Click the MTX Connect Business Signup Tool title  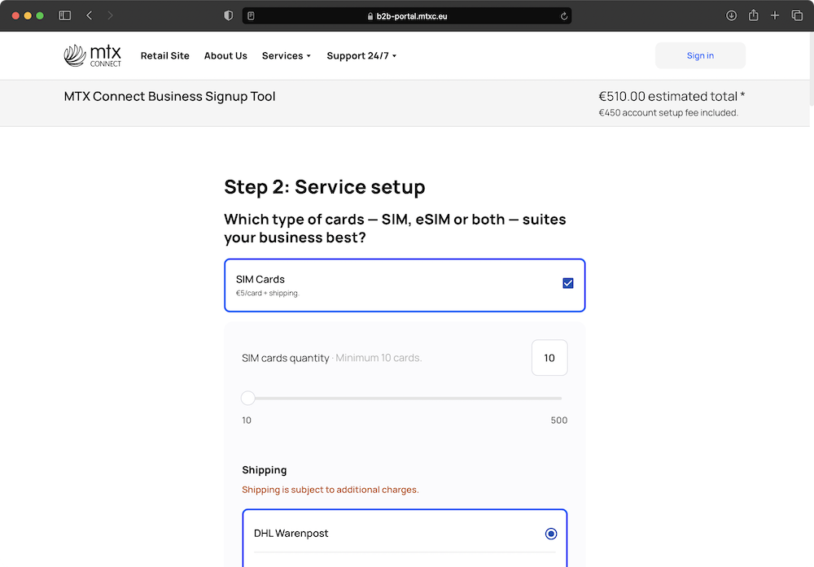pyautogui.click(x=169, y=96)
